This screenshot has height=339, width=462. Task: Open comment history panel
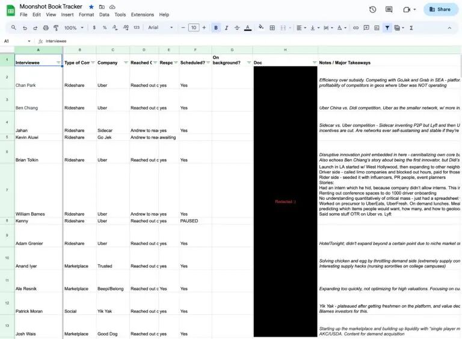point(389,10)
